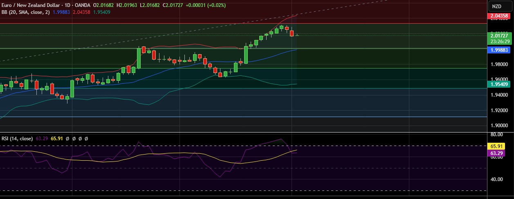Viewport: 514px width, 199px height.
Task: Click the 1.98000 price scale tick
Action: point(500,64)
